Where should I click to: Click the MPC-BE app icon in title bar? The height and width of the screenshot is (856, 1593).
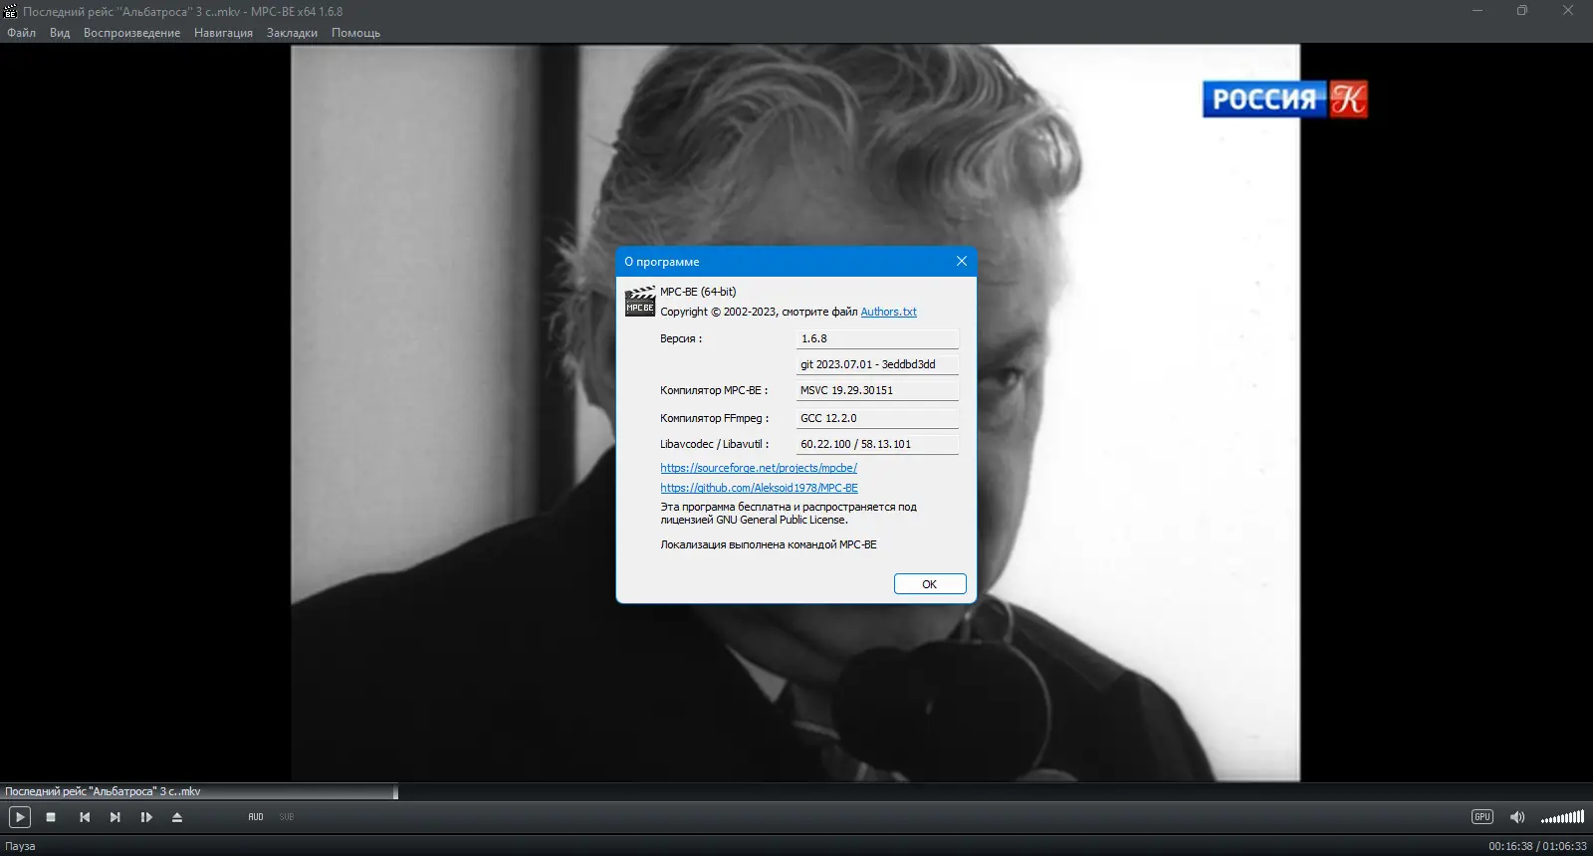click(x=11, y=12)
